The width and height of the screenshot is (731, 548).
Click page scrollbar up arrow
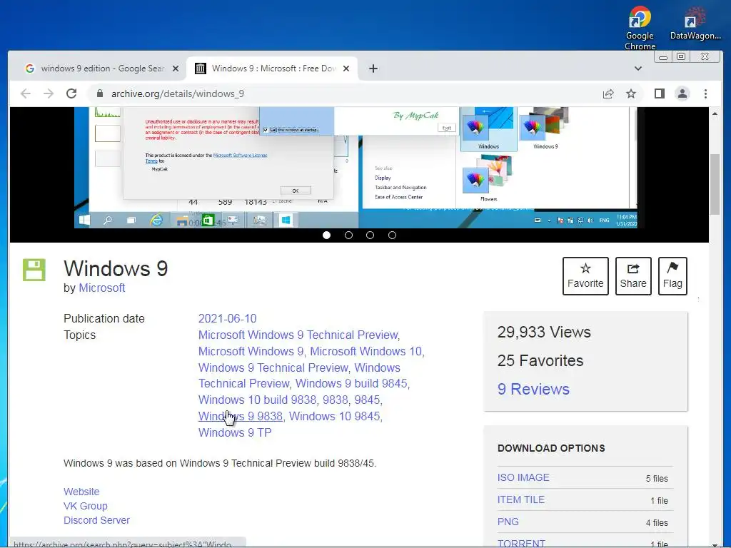pos(715,113)
